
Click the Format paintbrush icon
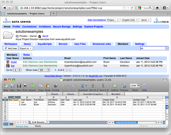tap(56, 86)
